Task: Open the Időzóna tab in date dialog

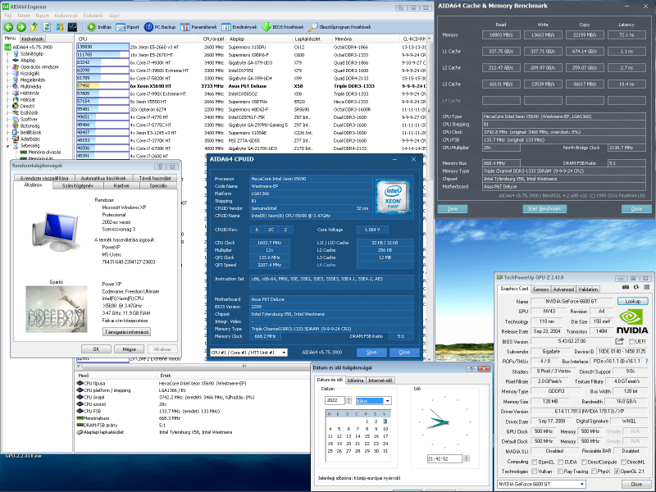Action: click(355, 380)
